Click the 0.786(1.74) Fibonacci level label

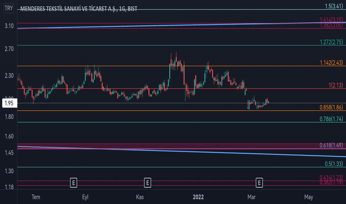(331, 119)
